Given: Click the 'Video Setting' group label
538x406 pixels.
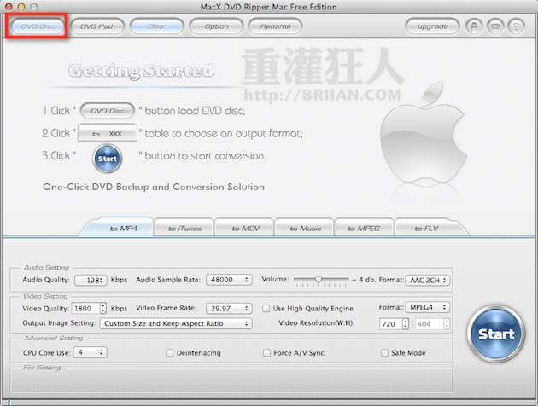Looking at the screenshot, I should (x=45, y=296).
